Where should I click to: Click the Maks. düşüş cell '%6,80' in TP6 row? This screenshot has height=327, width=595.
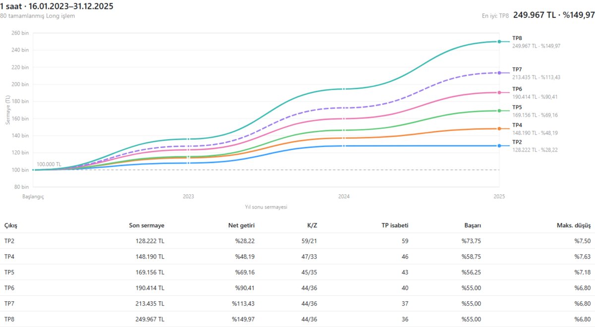[x=583, y=288]
